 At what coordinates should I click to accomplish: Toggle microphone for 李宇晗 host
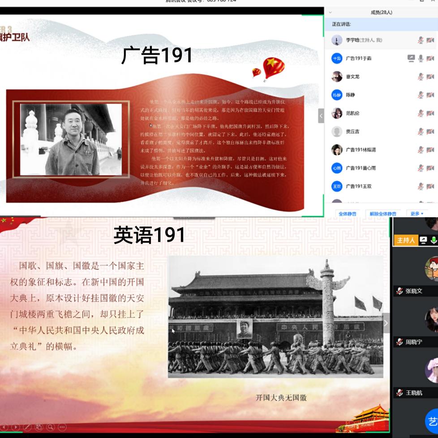coord(421,40)
